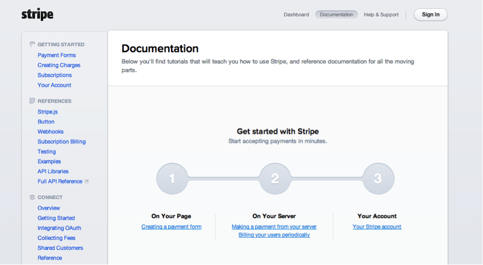The image size is (483, 265).
Task: Click the Sign In button
Action: pos(431,15)
